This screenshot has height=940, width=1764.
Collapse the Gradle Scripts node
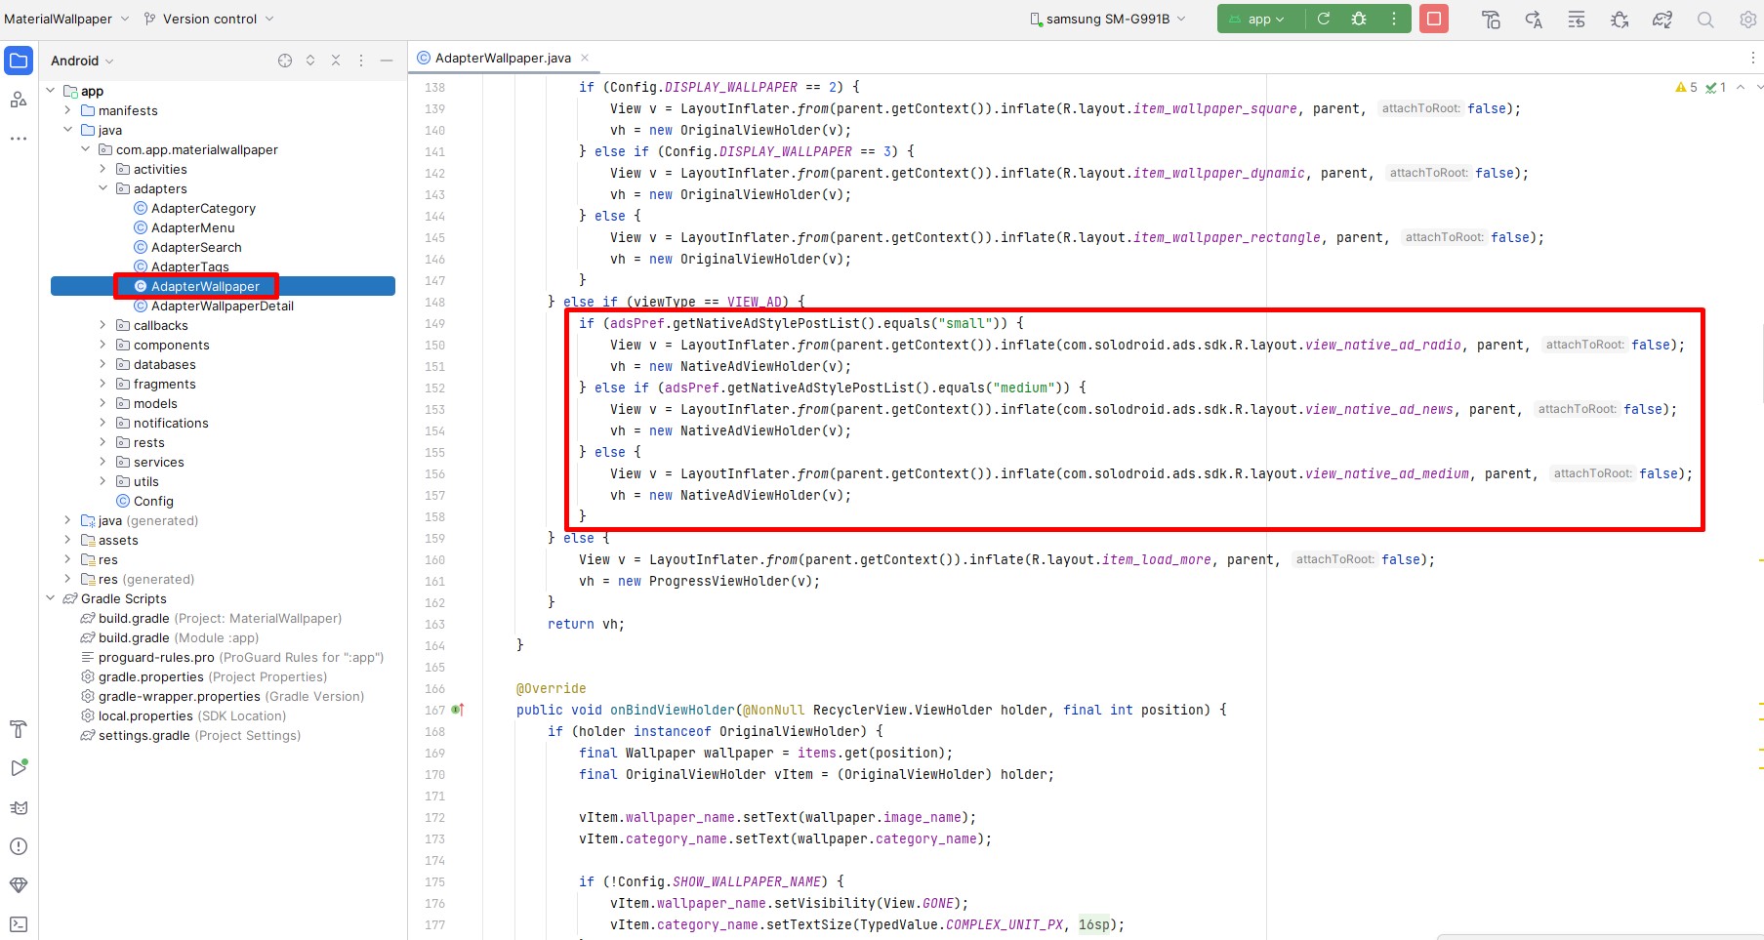(x=51, y=598)
